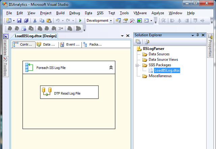The height and width of the screenshot is (149, 216).
Task: Open the Variables side panel tab
Action: pyautogui.click(x=5, y=45)
